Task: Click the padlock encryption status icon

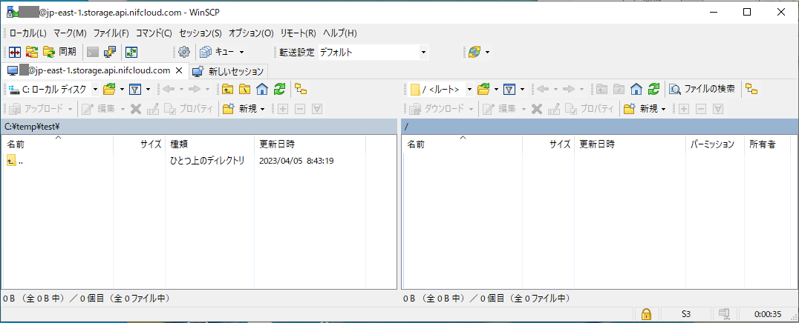Action: coord(647,314)
